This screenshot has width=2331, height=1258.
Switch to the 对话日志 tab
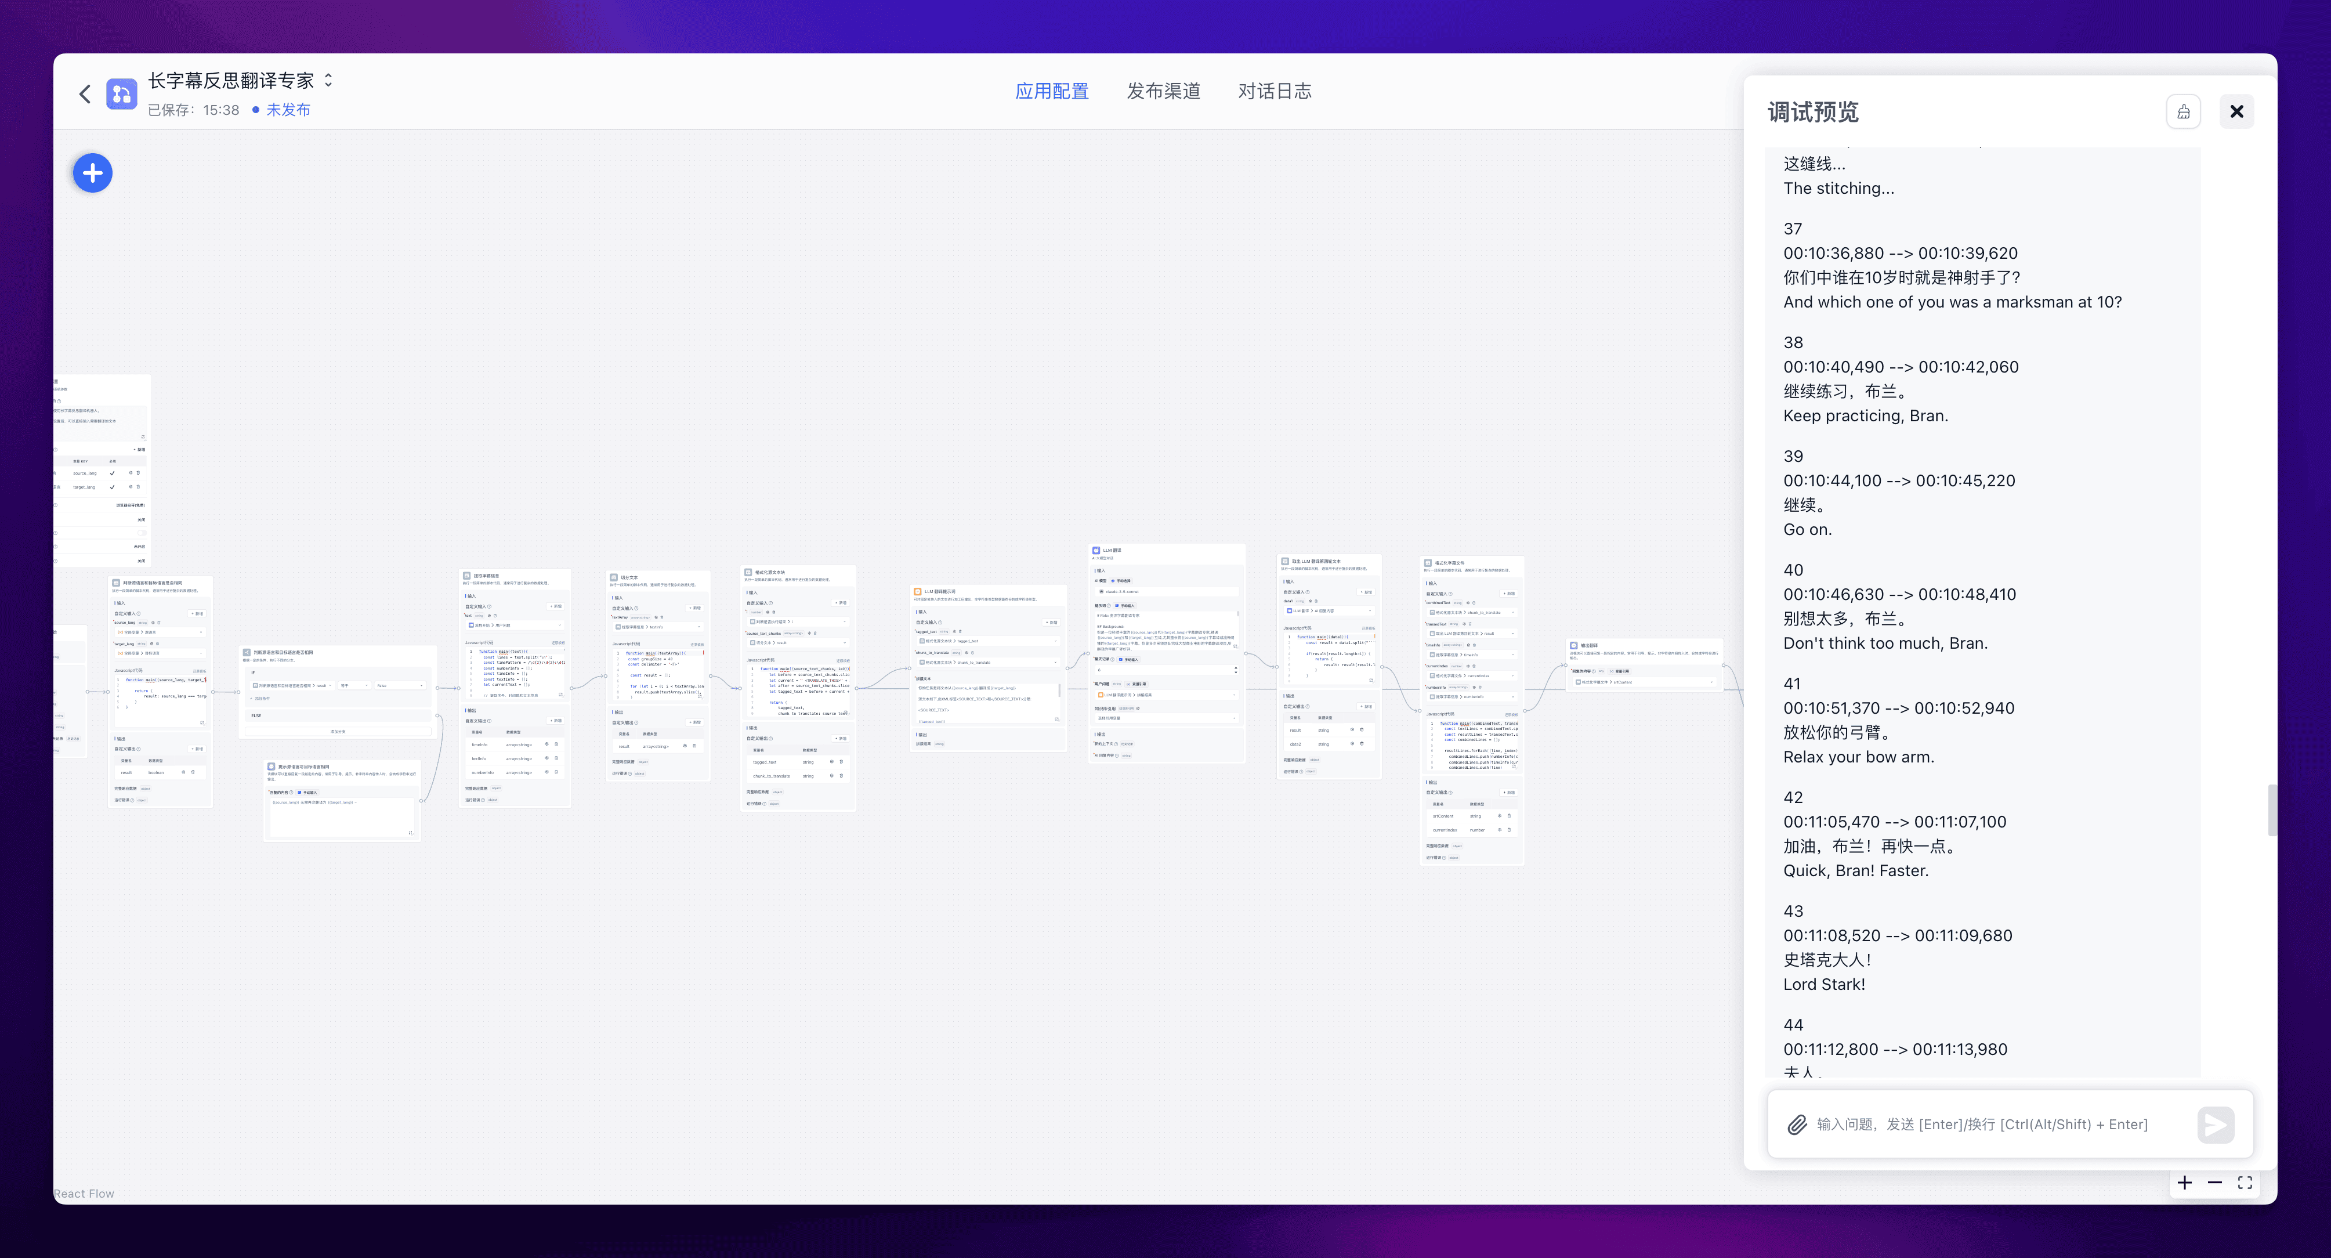coord(1274,92)
